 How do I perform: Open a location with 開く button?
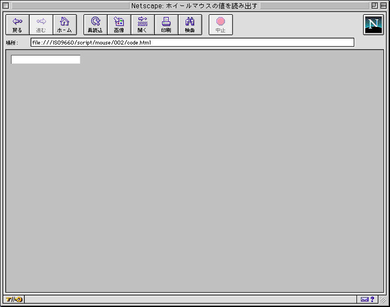point(142,25)
